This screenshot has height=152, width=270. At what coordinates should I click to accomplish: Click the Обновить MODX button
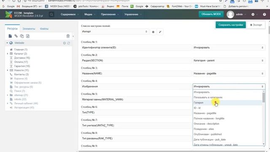[x=211, y=14]
